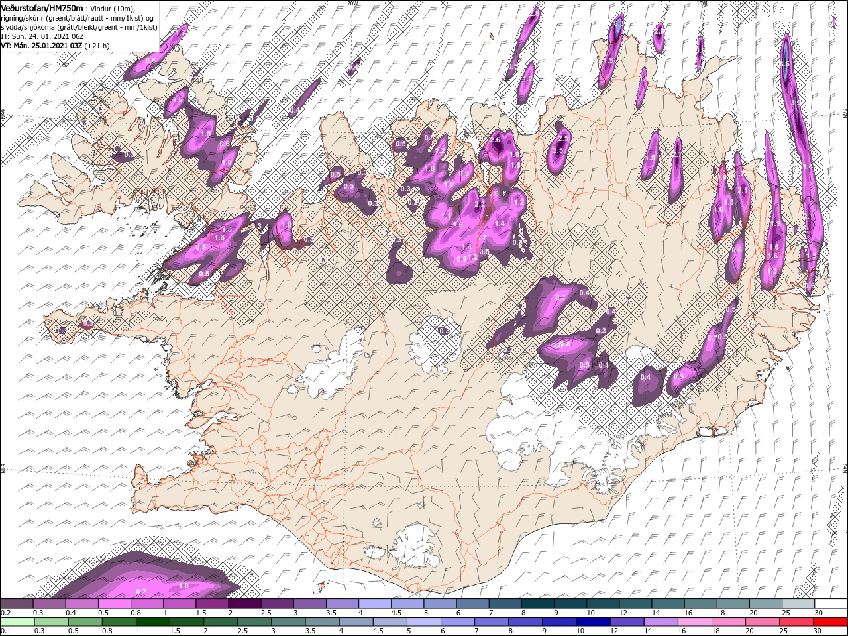
Task: Choose the 25 coral-red swatch in the lower scale
Action: (795, 622)
